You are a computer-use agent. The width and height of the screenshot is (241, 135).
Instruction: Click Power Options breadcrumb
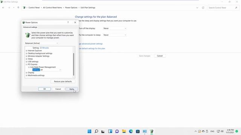(71, 7)
